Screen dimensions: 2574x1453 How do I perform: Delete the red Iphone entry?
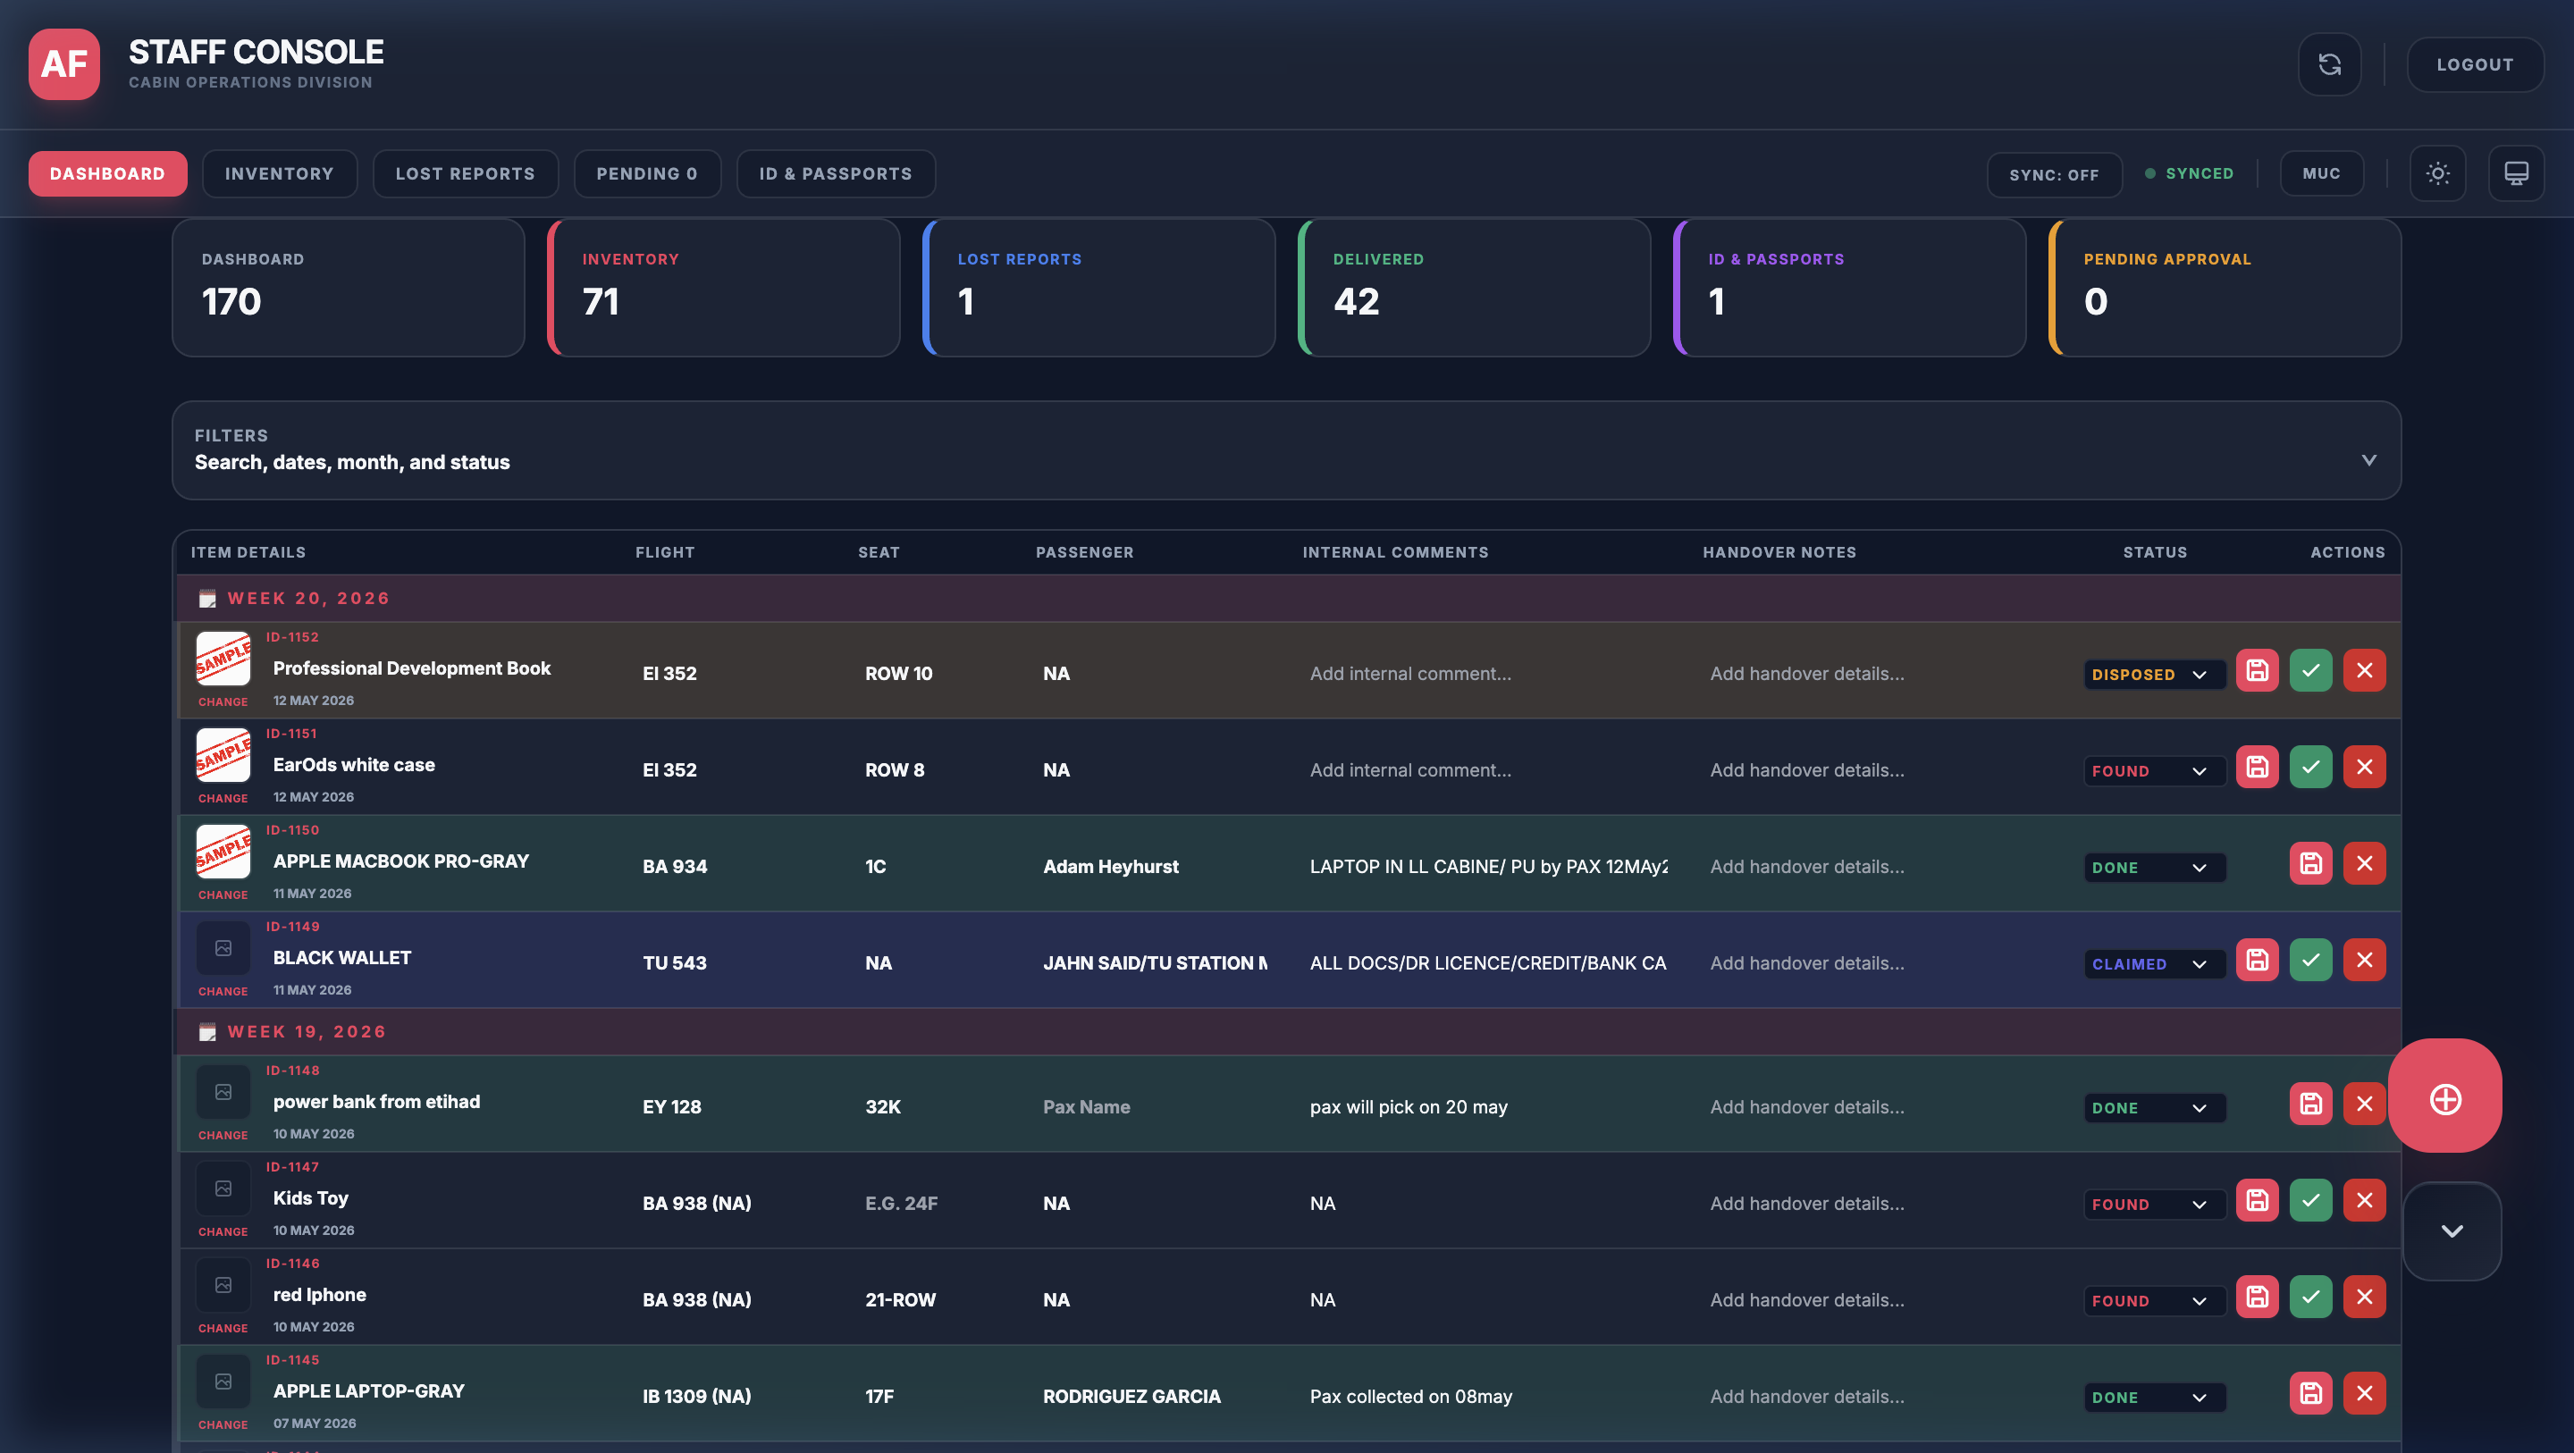tap(2364, 1298)
